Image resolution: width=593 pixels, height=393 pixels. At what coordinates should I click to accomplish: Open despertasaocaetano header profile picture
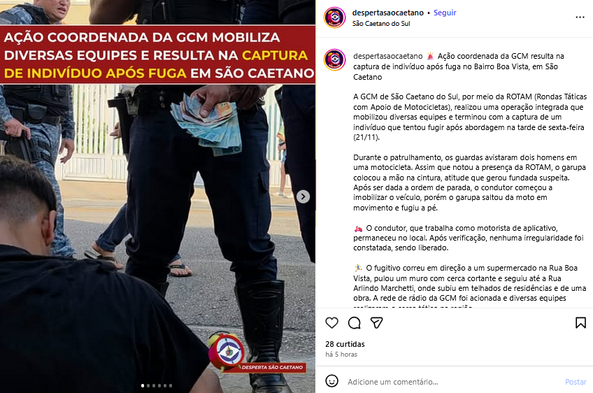(335, 17)
